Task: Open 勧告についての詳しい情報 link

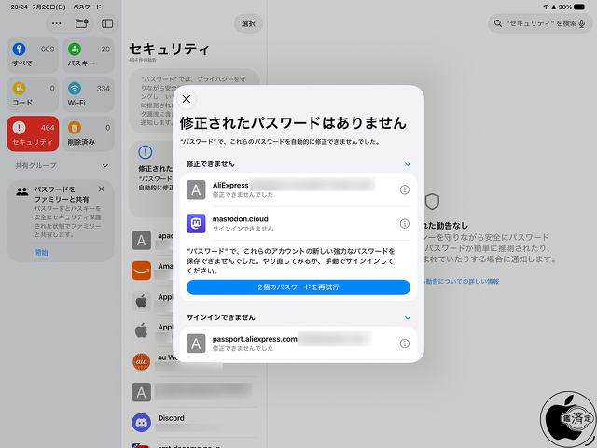Action: 463,282
